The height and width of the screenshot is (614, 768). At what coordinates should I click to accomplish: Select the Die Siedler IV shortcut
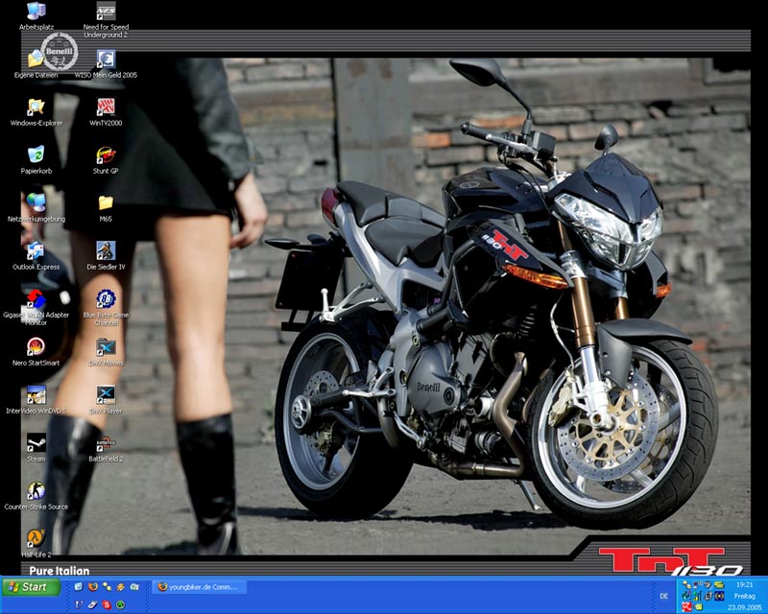(x=106, y=256)
